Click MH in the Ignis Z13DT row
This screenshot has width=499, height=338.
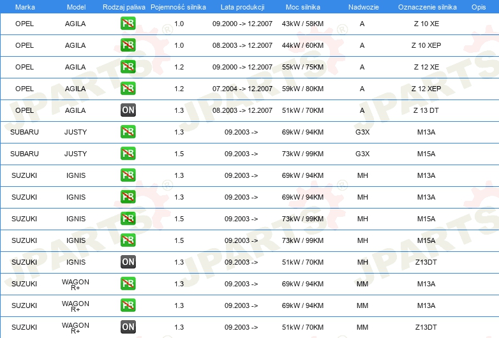pos(362,262)
